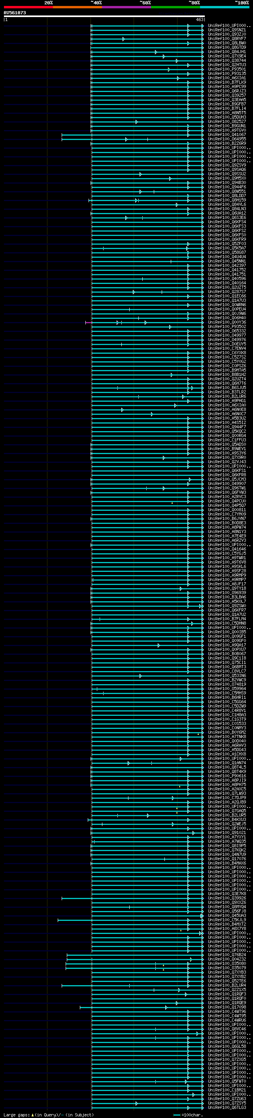Click label UniRef100_A9PC99
This screenshot has width=253, height=1118.
227,87
